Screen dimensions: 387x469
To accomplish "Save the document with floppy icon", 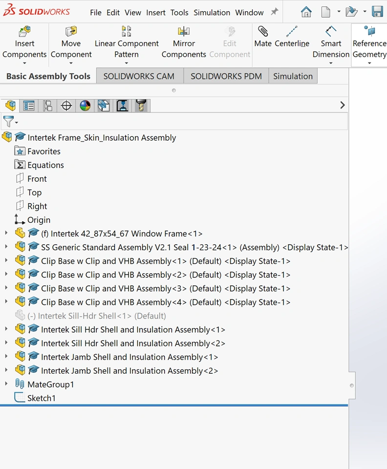I will tap(377, 12).
